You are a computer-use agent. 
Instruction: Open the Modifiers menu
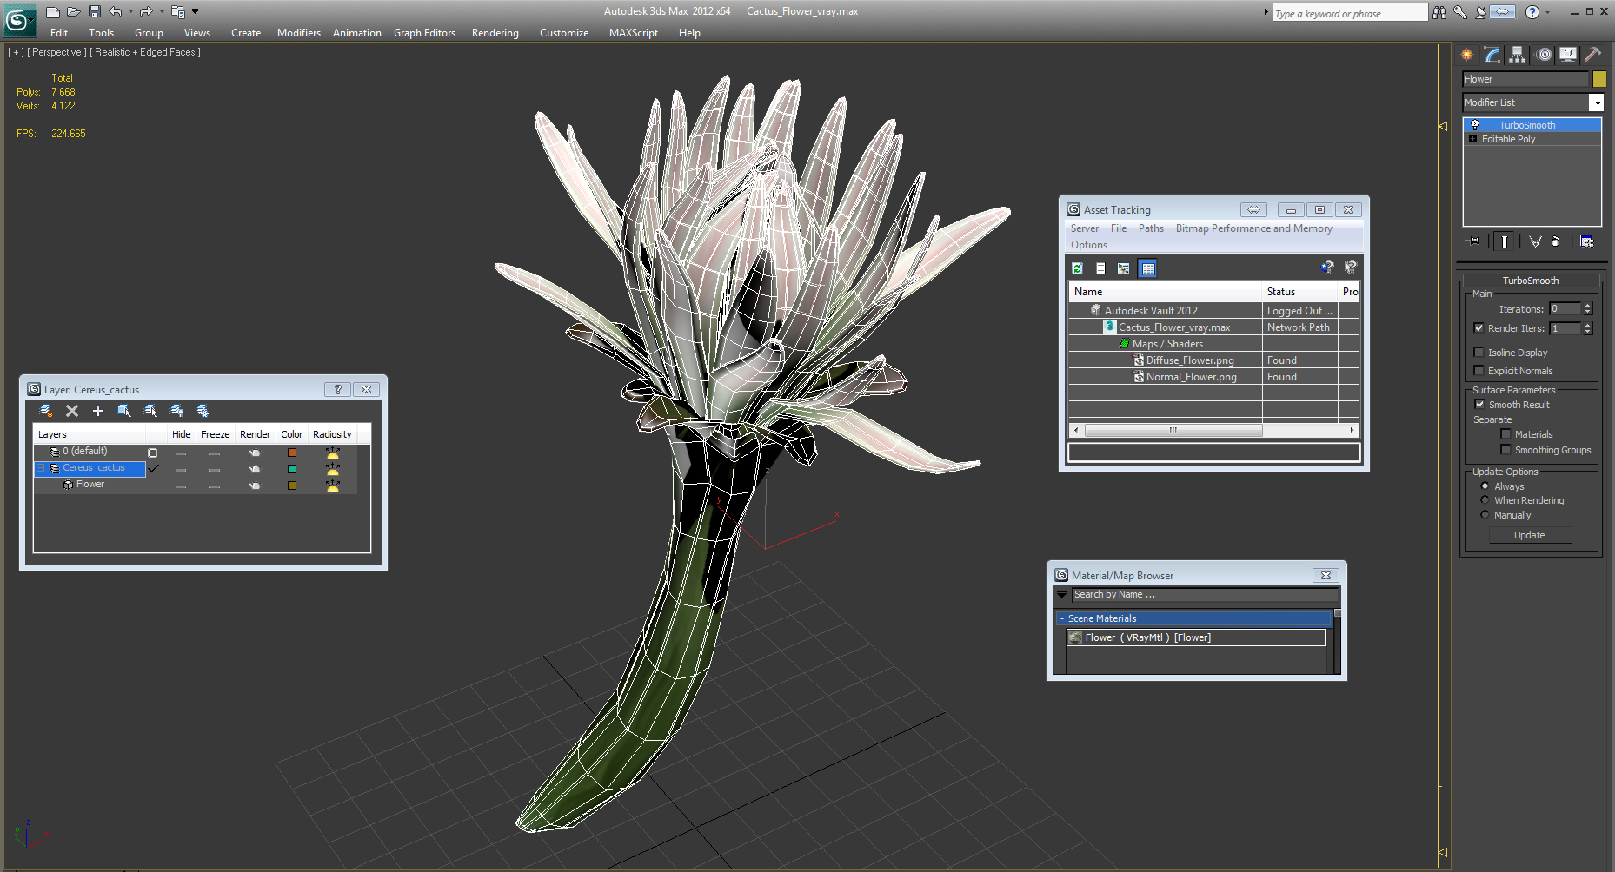(298, 33)
